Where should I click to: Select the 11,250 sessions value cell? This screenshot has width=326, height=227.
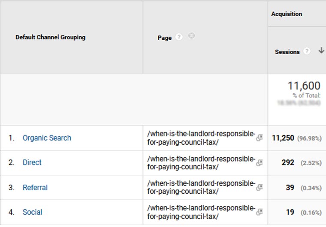(x=283, y=138)
